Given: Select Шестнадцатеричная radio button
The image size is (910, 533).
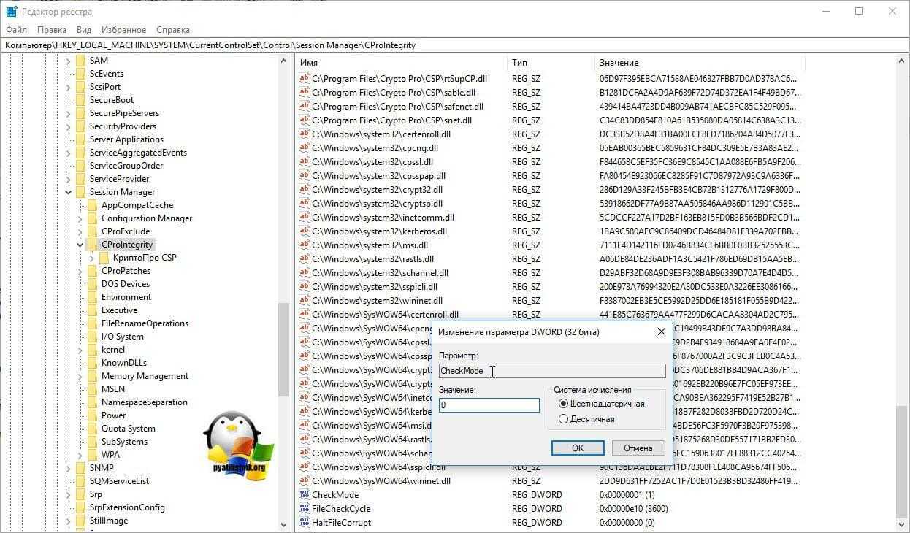Looking at the screenshot, I should click(563, 404).
